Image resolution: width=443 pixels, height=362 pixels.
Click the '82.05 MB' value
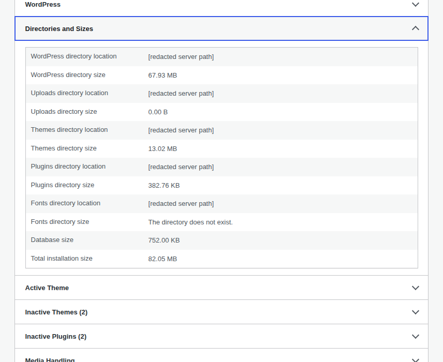point(163,259)
